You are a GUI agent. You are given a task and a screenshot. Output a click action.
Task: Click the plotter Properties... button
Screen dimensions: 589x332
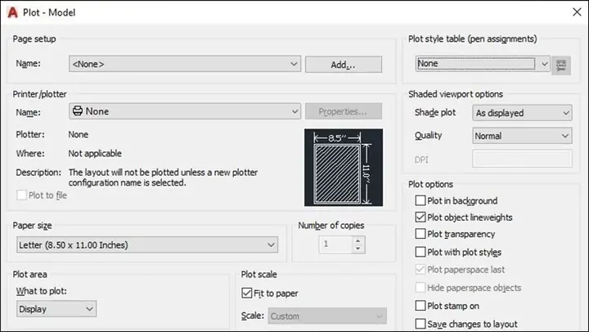tap(344, 111)
